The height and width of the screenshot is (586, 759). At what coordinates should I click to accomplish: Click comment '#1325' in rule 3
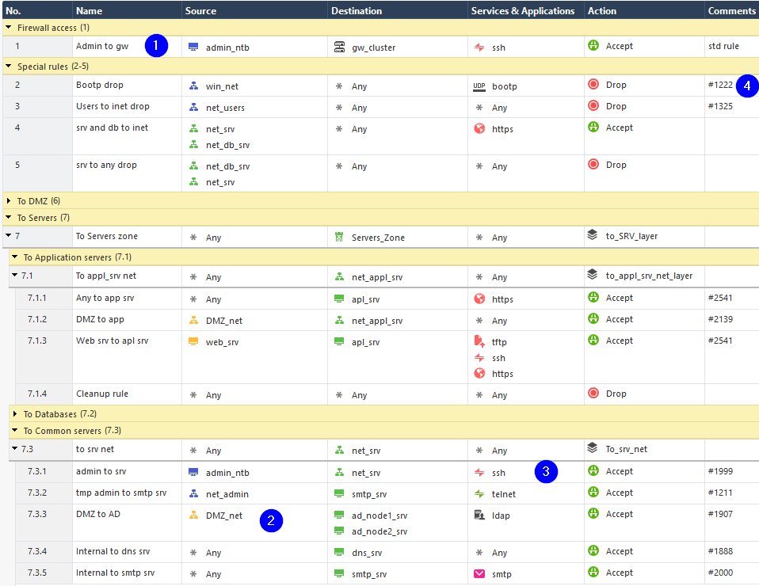[x=720, y=106]
